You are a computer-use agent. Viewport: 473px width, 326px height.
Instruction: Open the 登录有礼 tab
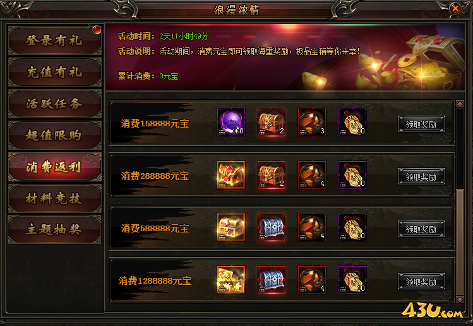(x=54, y=40)
